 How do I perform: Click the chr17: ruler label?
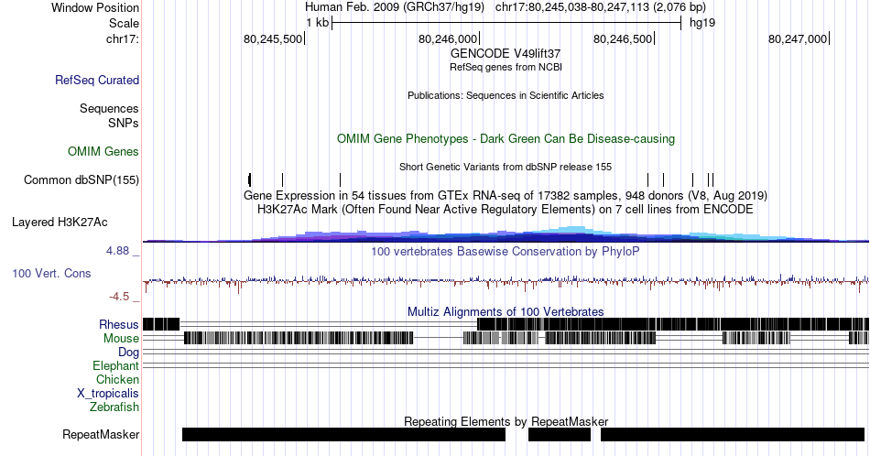(x=123, y=38)
